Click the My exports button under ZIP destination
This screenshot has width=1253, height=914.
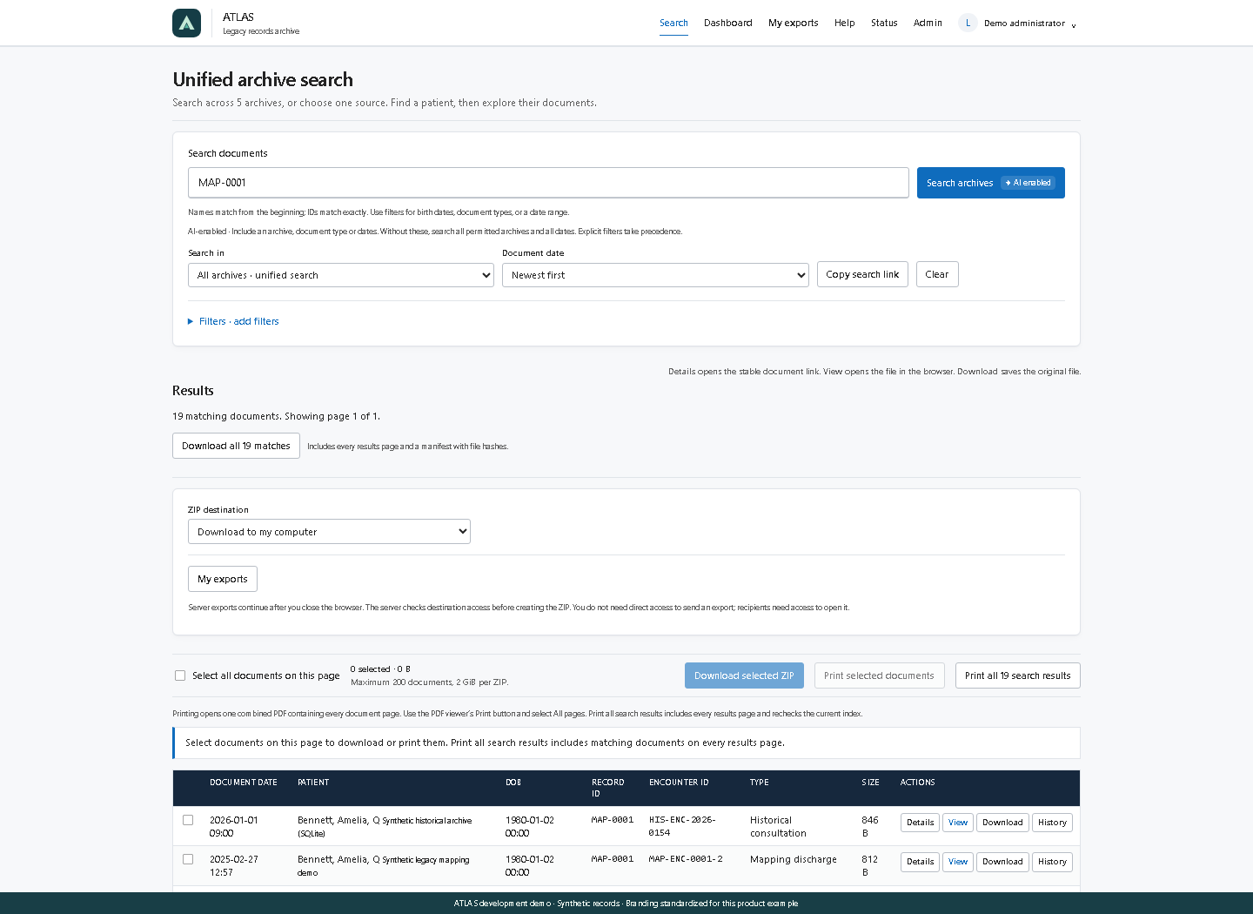pos(223,579)
